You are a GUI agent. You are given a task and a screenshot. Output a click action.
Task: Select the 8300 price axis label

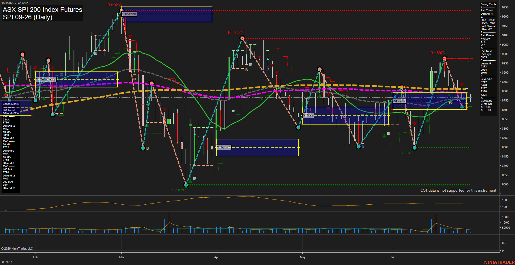(x=505, y=184)
